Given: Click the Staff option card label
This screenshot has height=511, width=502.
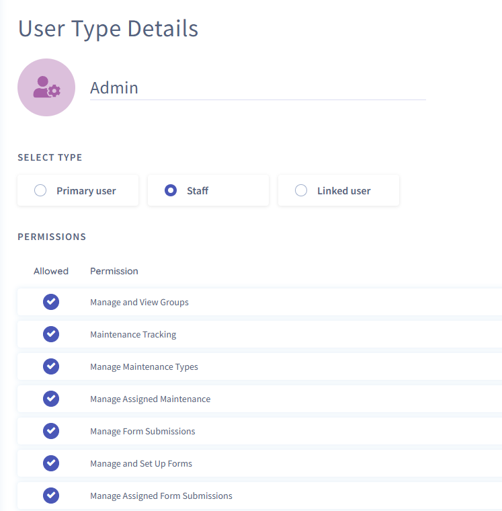Looking at the screenshot, I should [x=198, y=191].
